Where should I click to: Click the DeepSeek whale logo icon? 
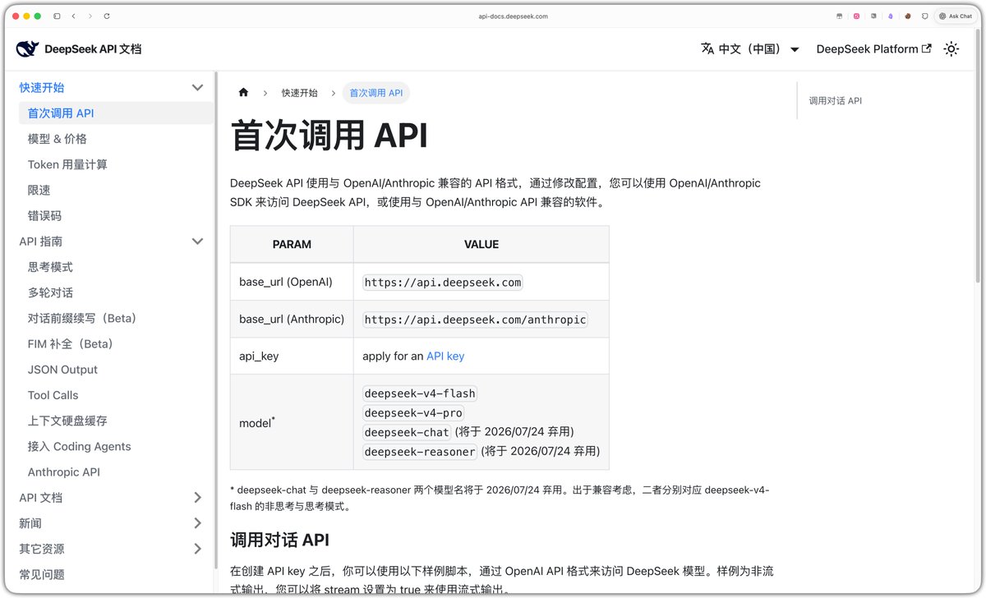(26, 49)
